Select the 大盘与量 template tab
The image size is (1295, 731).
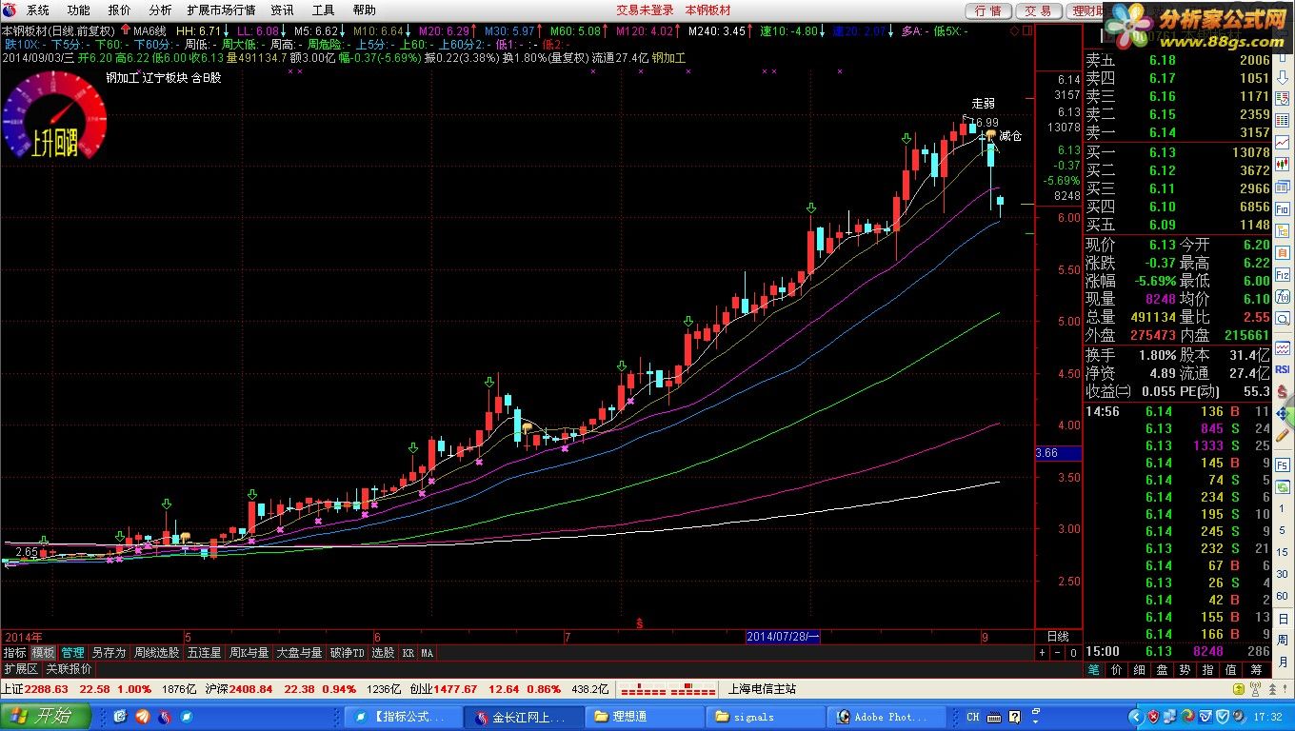click(x=299, y=653)
